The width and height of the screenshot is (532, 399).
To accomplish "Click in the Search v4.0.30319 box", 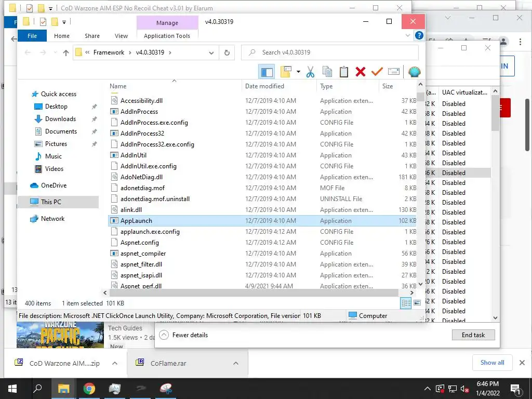I will click(329, 52).
